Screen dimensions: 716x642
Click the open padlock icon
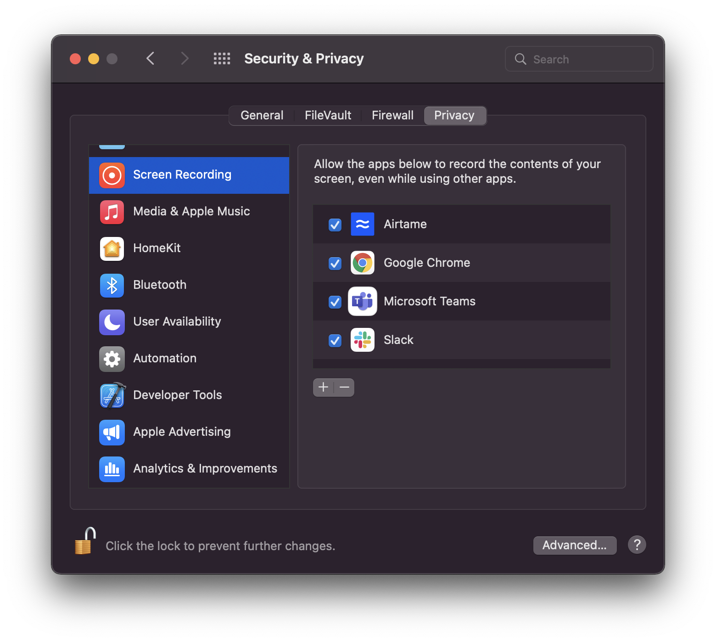85,541
